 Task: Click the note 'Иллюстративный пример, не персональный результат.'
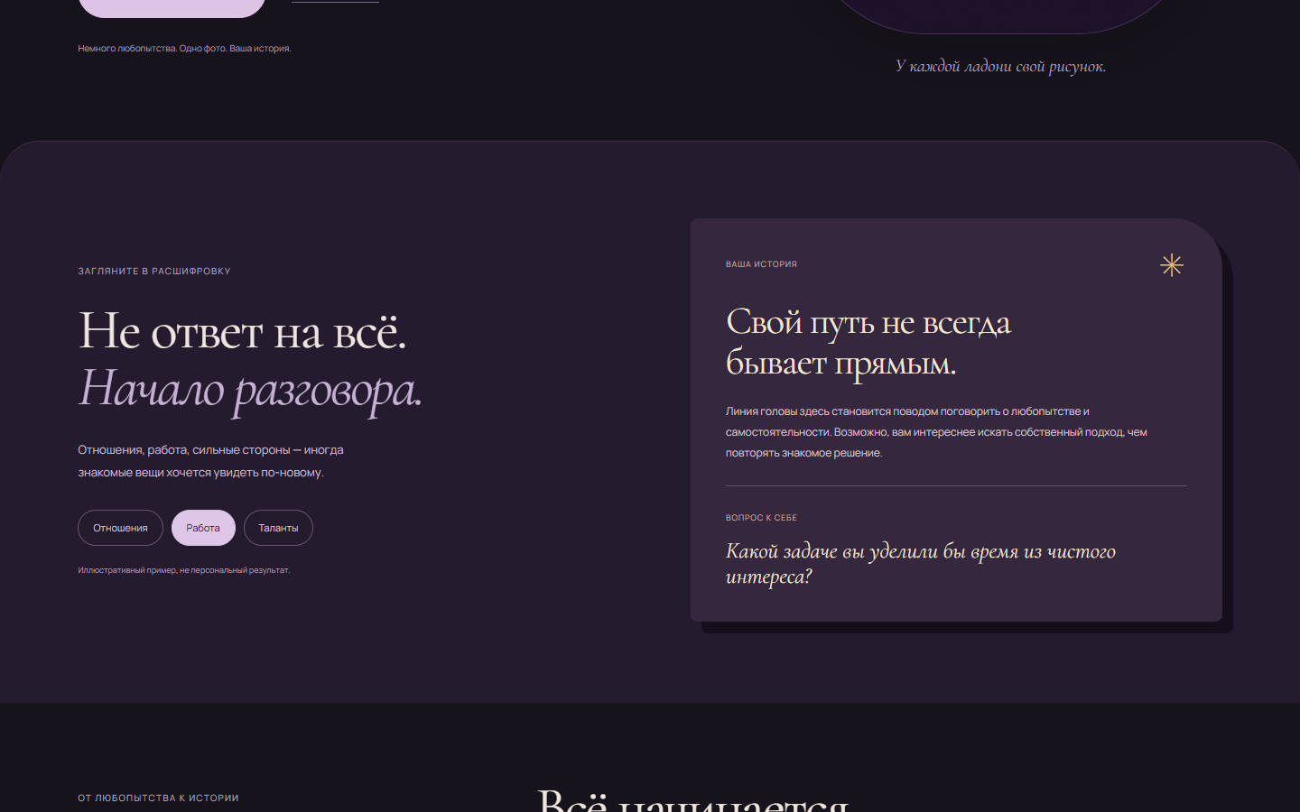pos(184,570)
